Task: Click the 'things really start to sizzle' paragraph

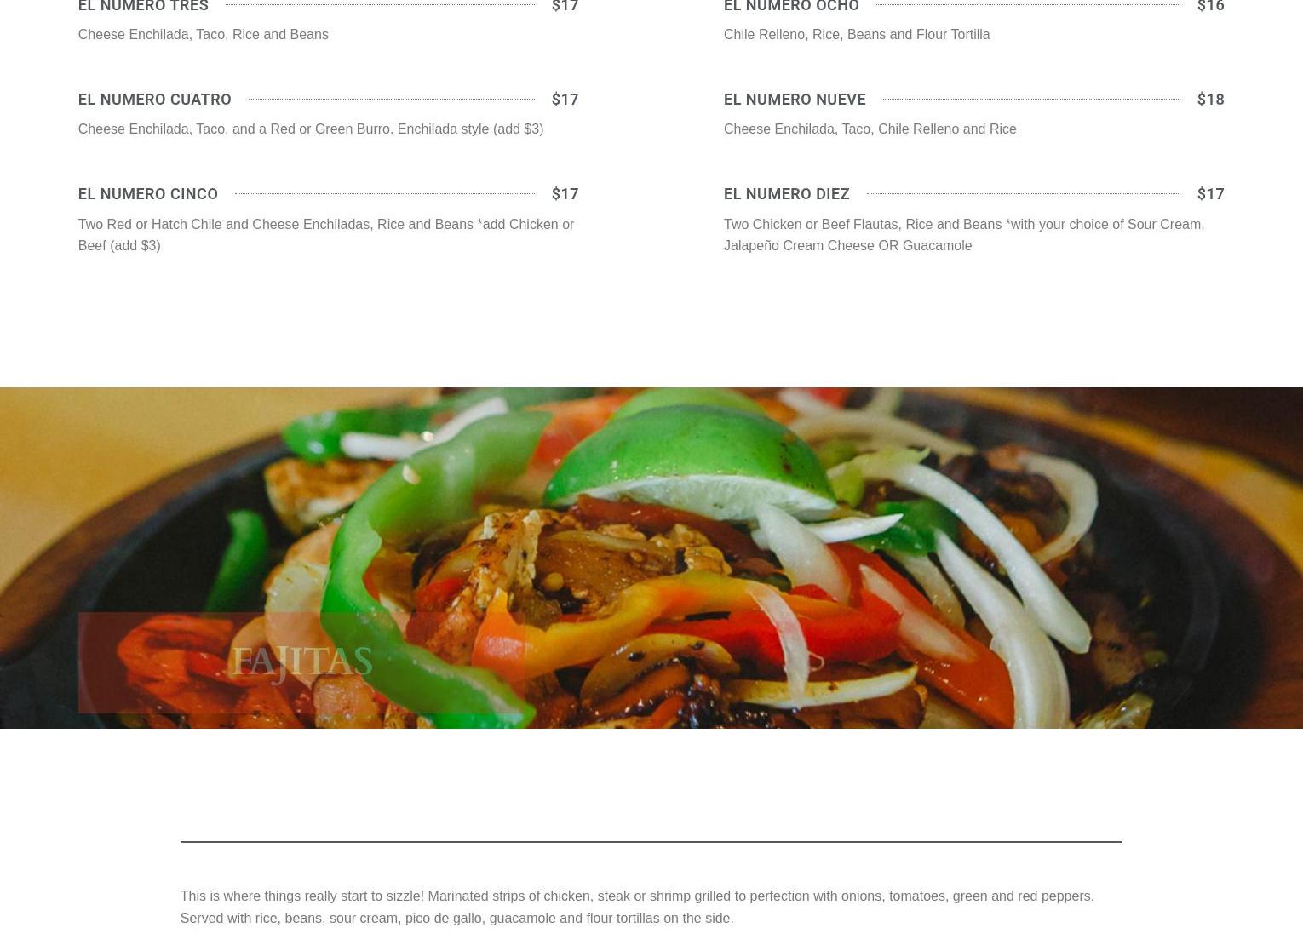Action: point(637,907)
